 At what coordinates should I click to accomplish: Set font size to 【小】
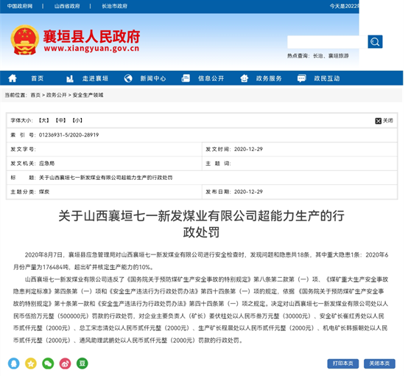point(77,120)
